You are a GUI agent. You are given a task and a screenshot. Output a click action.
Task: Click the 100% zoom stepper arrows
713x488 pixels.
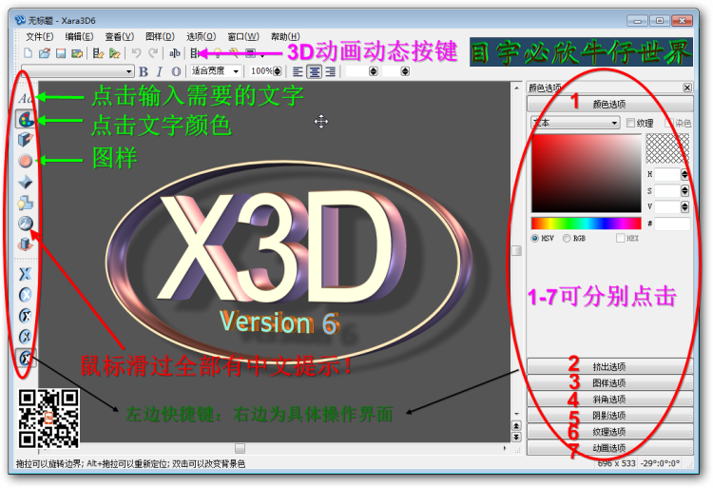tap(277, 71)
